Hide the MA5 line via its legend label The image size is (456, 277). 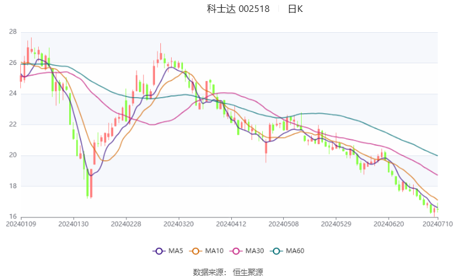tap(174, 251)
